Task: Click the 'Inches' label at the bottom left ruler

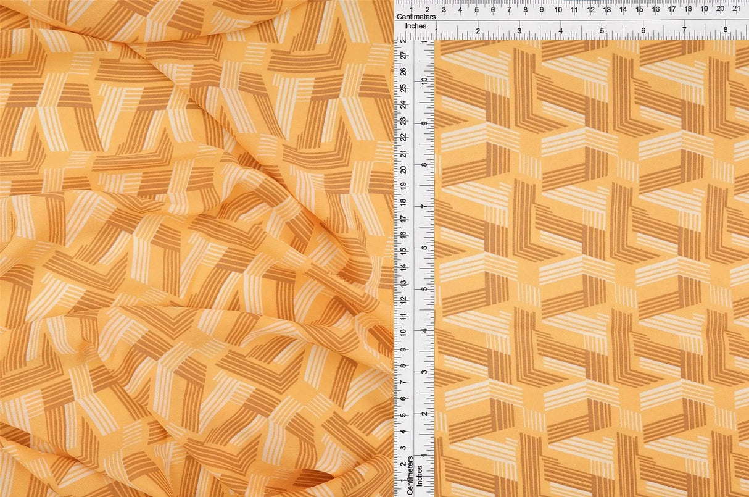Action: (x=420, y=476)
